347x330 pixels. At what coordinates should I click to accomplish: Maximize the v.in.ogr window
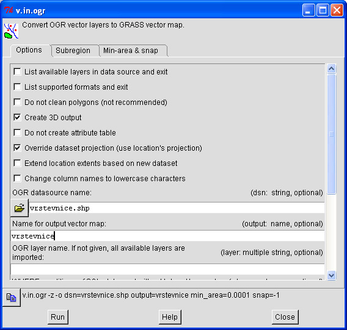pos(323,10)
